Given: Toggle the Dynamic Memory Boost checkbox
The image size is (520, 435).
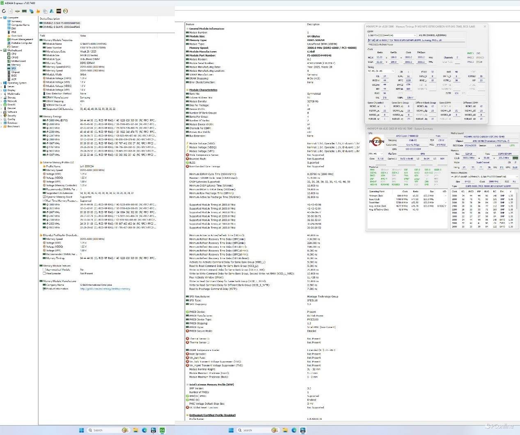Looking at the screenshot, I should coord(44,197).
